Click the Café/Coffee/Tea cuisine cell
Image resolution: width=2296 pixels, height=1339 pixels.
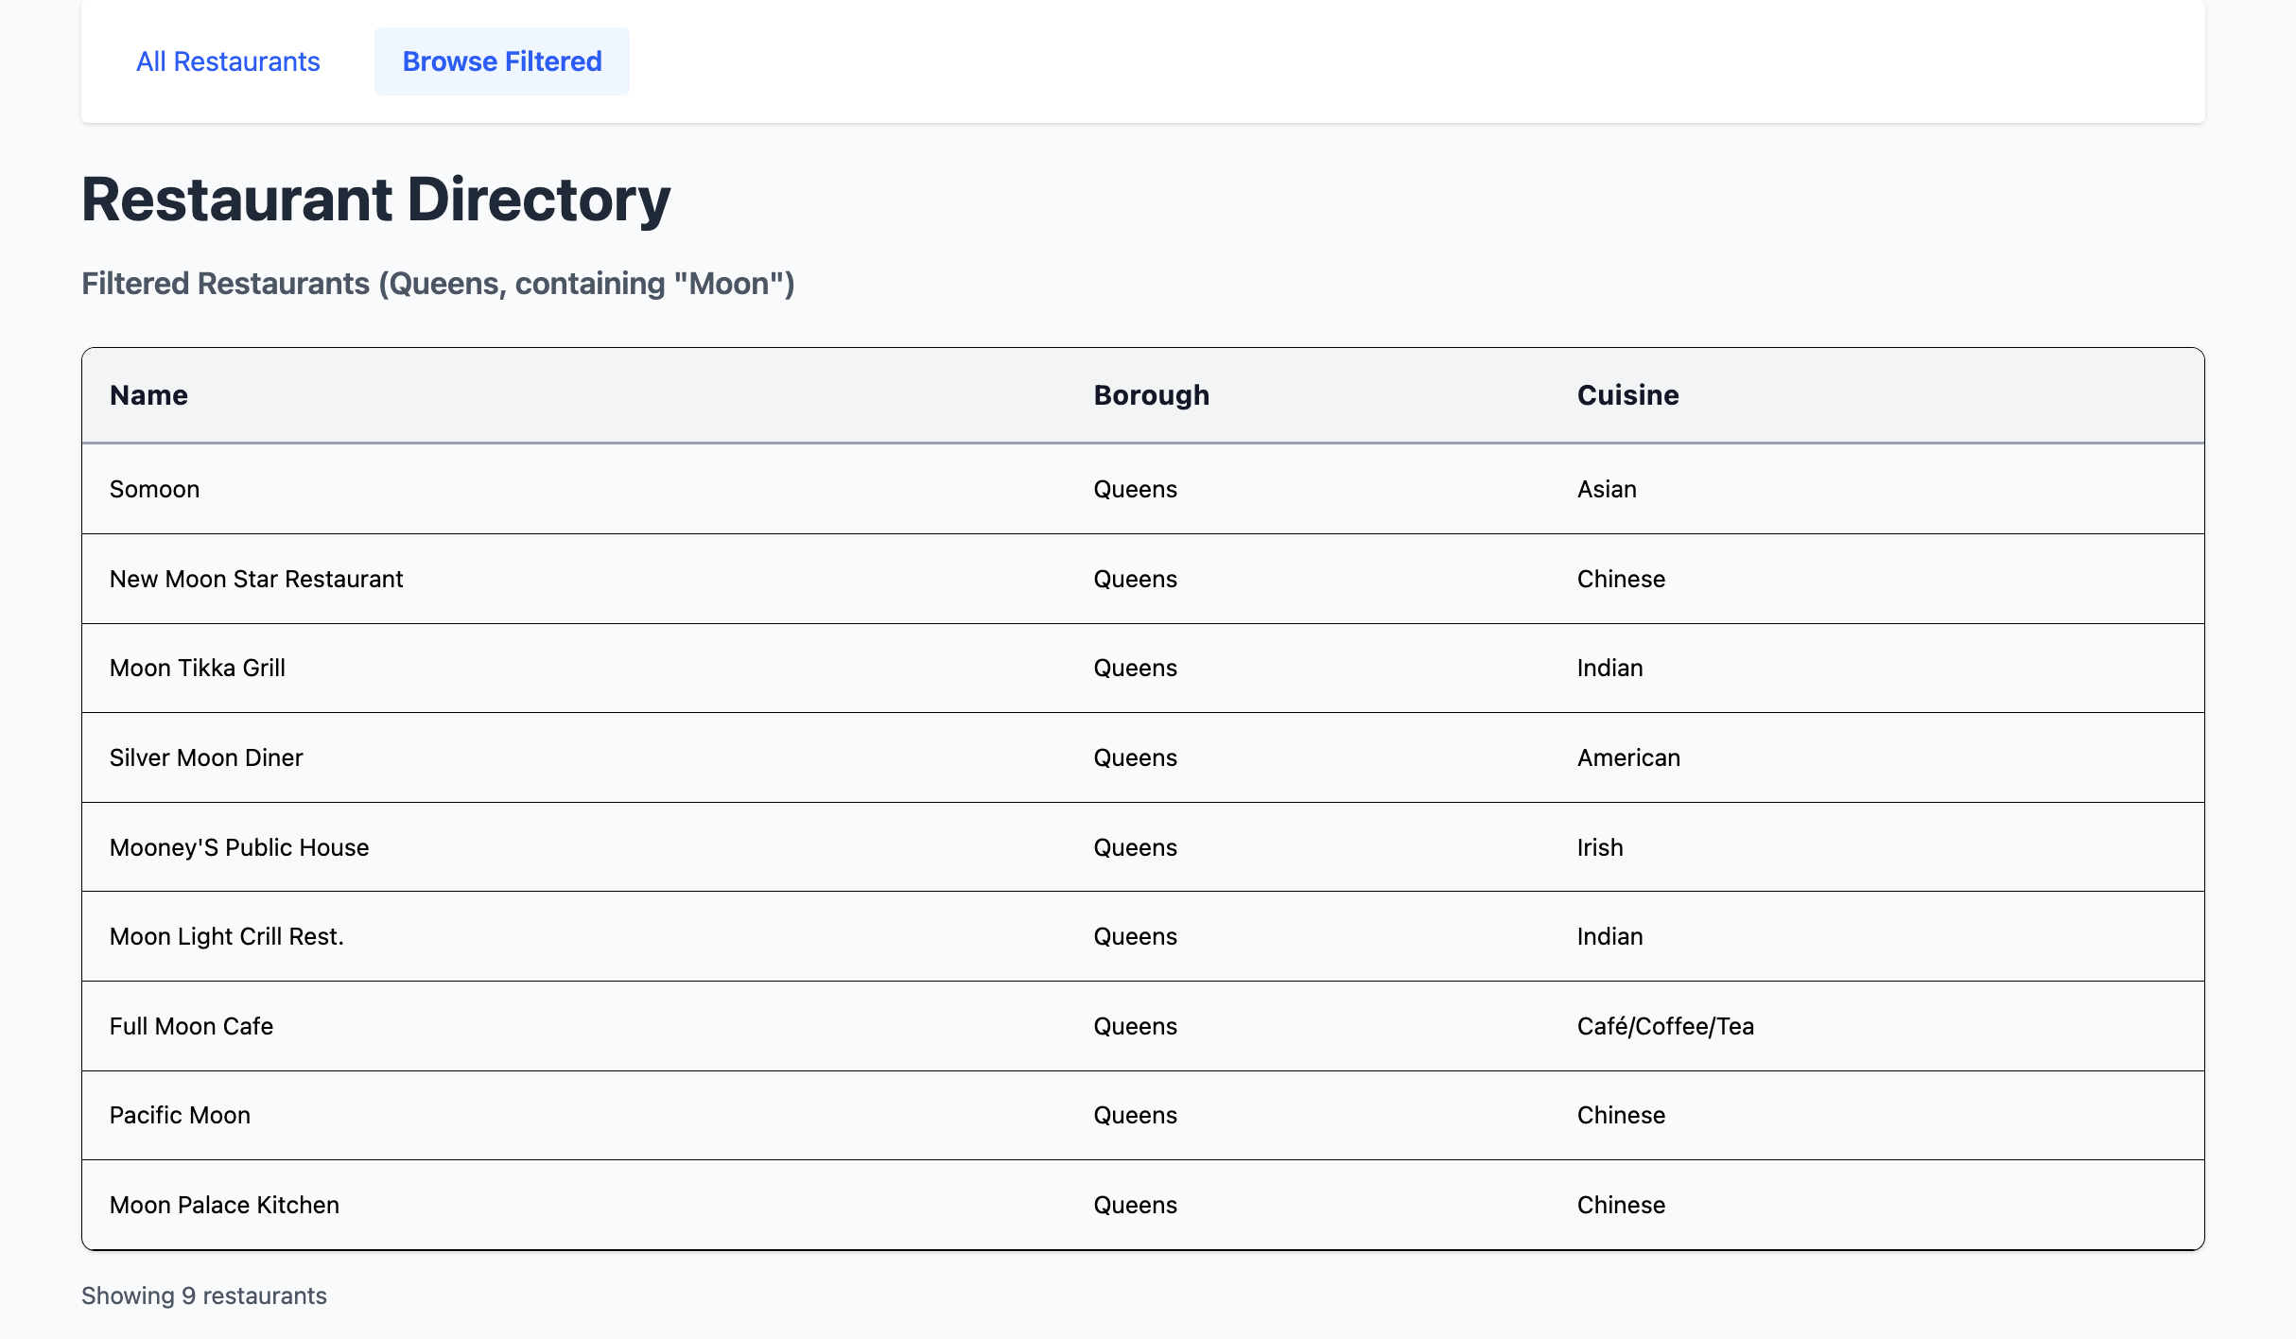point(1665,1026)
